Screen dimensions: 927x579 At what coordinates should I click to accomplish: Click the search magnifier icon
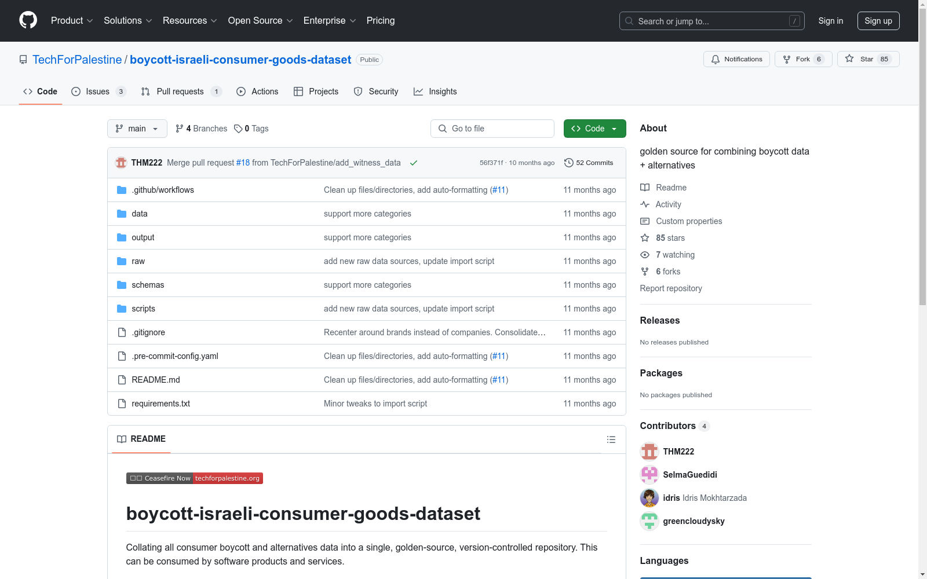coord(629,21)
